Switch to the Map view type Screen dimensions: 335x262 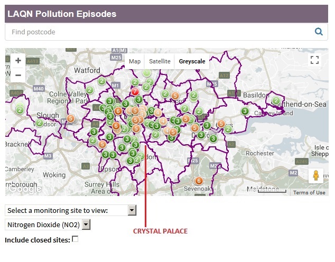click(135, 61)
